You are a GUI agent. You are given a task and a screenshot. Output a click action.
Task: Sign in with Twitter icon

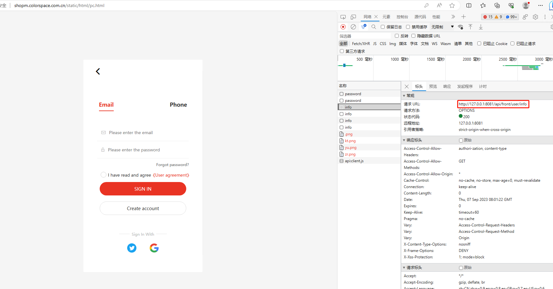[x=132, y=248]
